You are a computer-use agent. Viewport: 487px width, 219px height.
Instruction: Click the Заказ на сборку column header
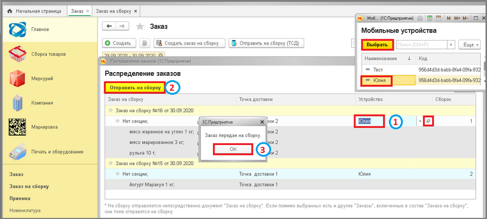tap(170, 99)
